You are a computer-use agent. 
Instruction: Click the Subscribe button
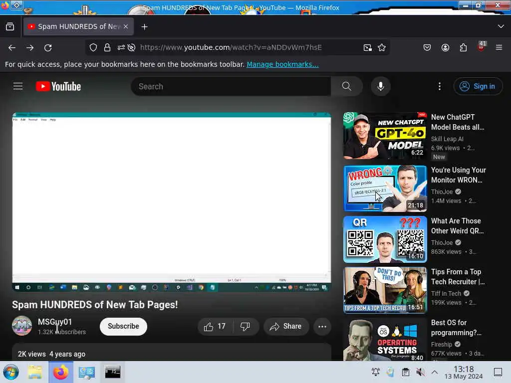[123, 326]
